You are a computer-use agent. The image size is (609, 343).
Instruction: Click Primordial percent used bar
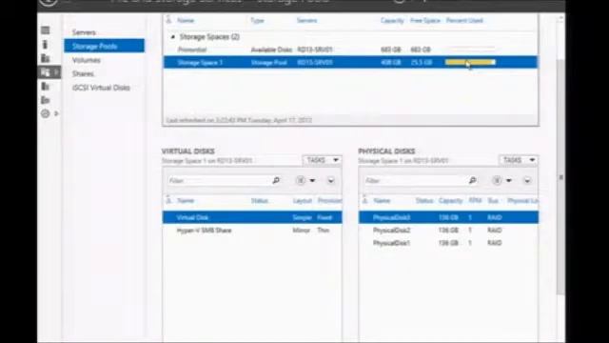[x=470, y=50]
